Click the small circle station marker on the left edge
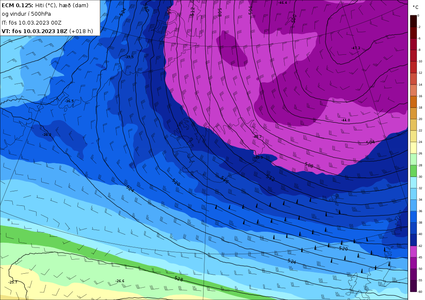This screenshot has width=425, height=300. click(8, 220)
